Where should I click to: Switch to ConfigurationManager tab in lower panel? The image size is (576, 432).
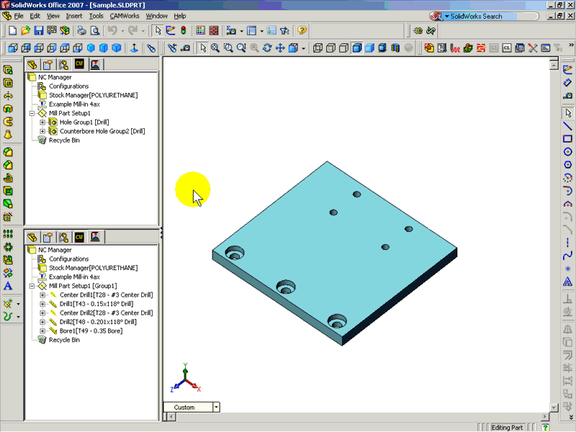click(x=63, y=238)
